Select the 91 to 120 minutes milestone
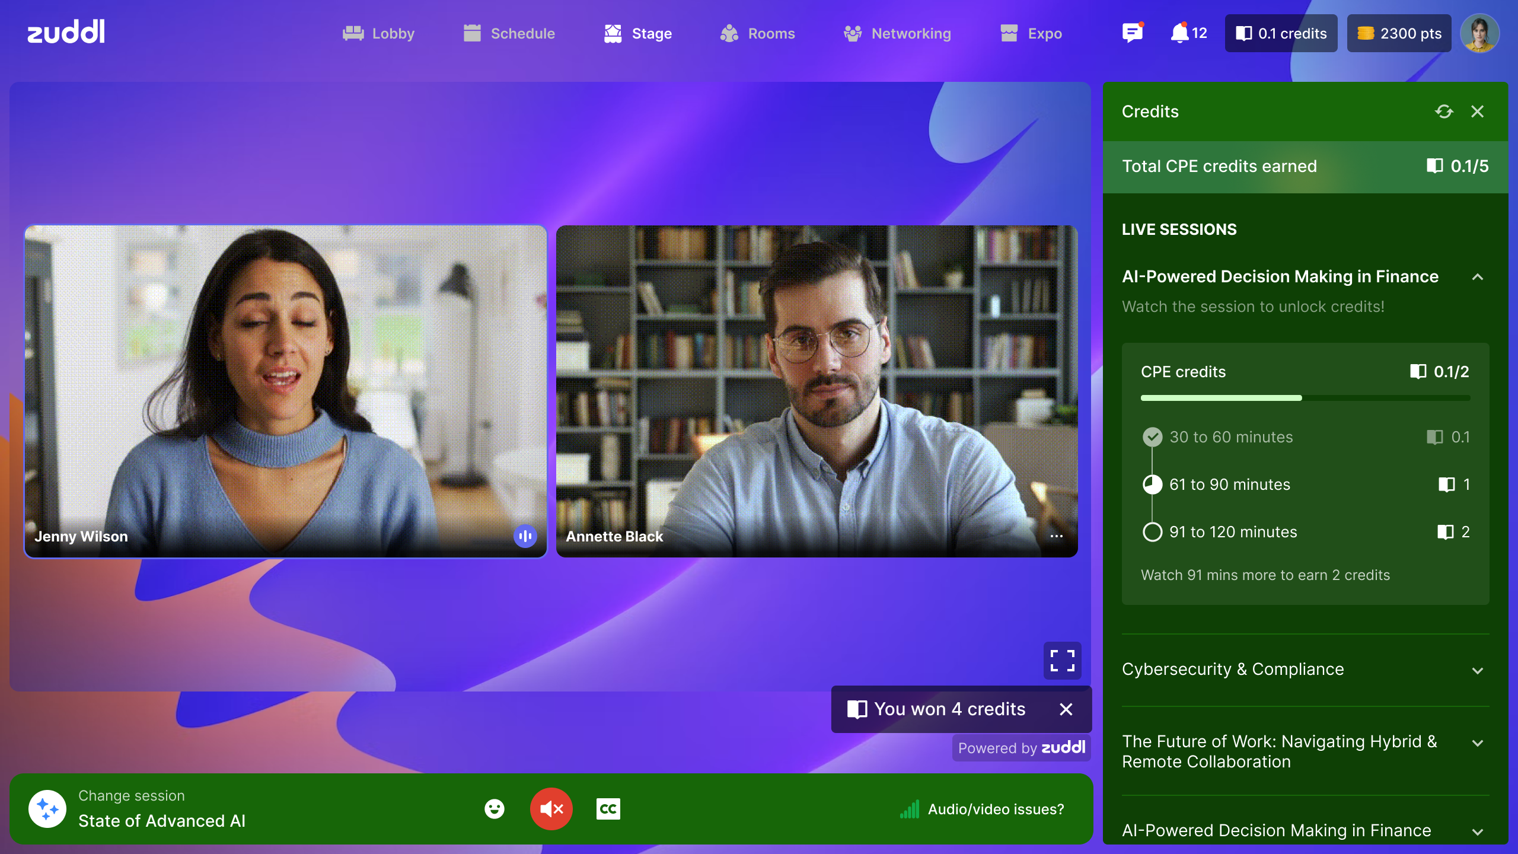 point(1305,532)
